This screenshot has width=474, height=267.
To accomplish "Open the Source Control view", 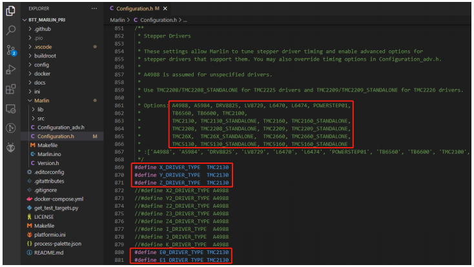I will click(10, 50).
